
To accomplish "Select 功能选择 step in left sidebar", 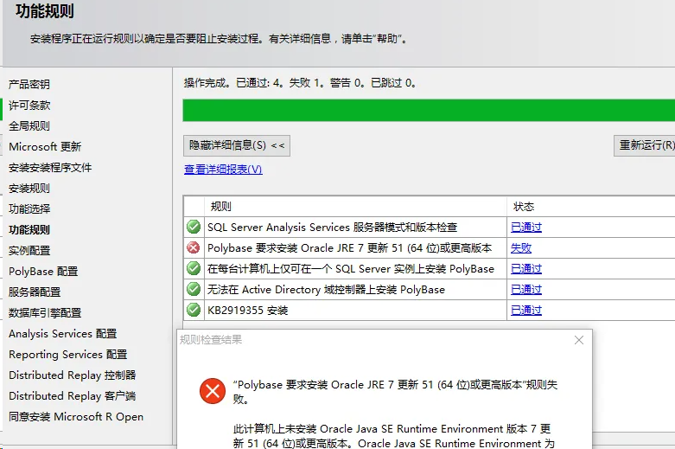I will point(29,208).
